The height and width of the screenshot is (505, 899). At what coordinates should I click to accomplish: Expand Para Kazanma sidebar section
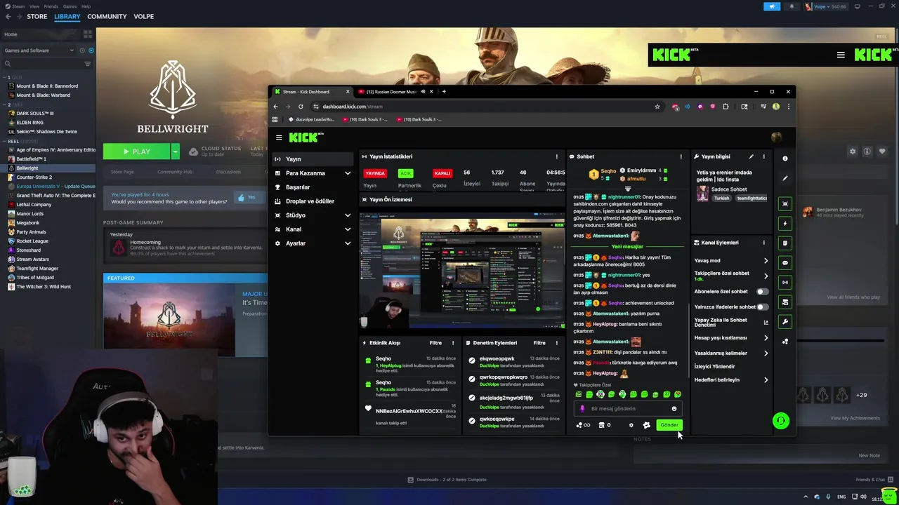(x=348, y=173)
